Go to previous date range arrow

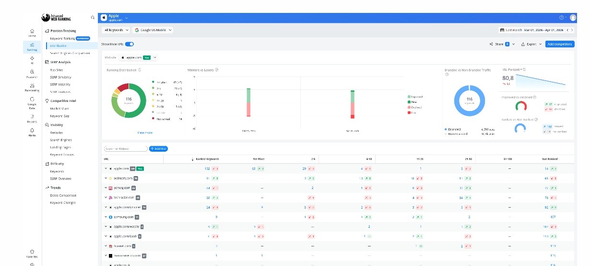pyautogui.click(x=567, y=30)
